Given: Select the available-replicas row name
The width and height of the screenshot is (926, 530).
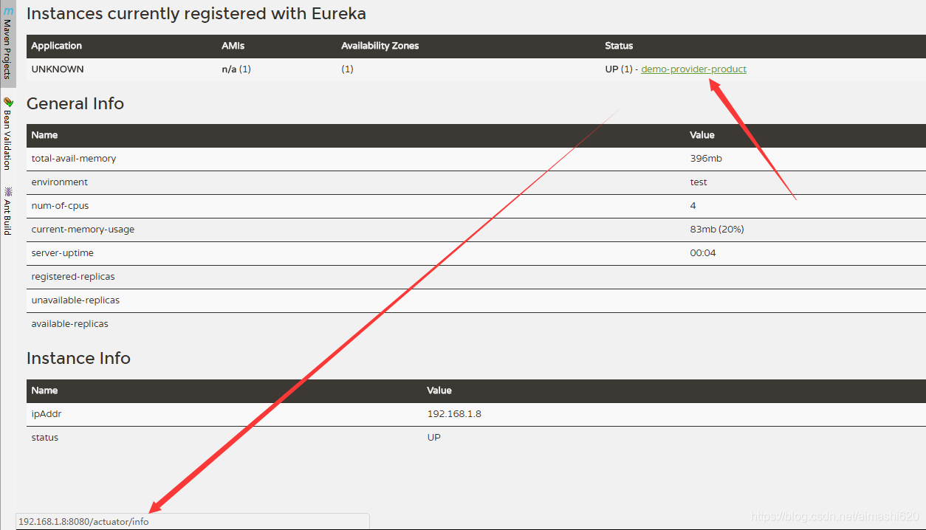Looking at the screenshot, I should click(x=69, y=323).
